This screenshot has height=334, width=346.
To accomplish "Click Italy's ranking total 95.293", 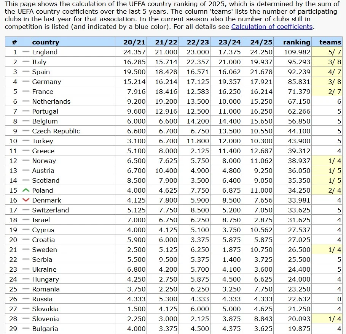I will (x=297, y=62).
